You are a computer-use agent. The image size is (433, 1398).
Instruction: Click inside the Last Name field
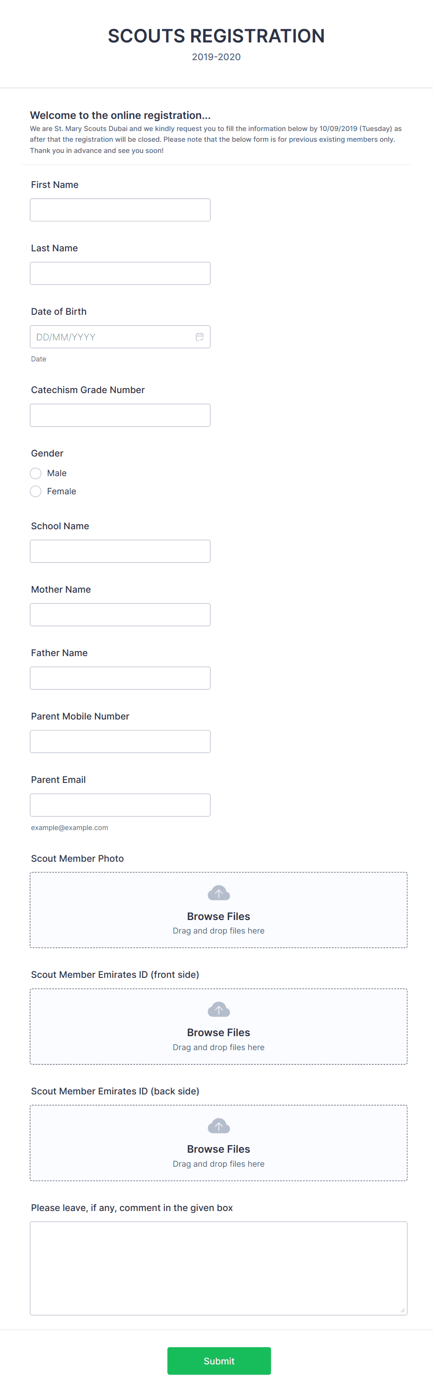tap(120, 273)
